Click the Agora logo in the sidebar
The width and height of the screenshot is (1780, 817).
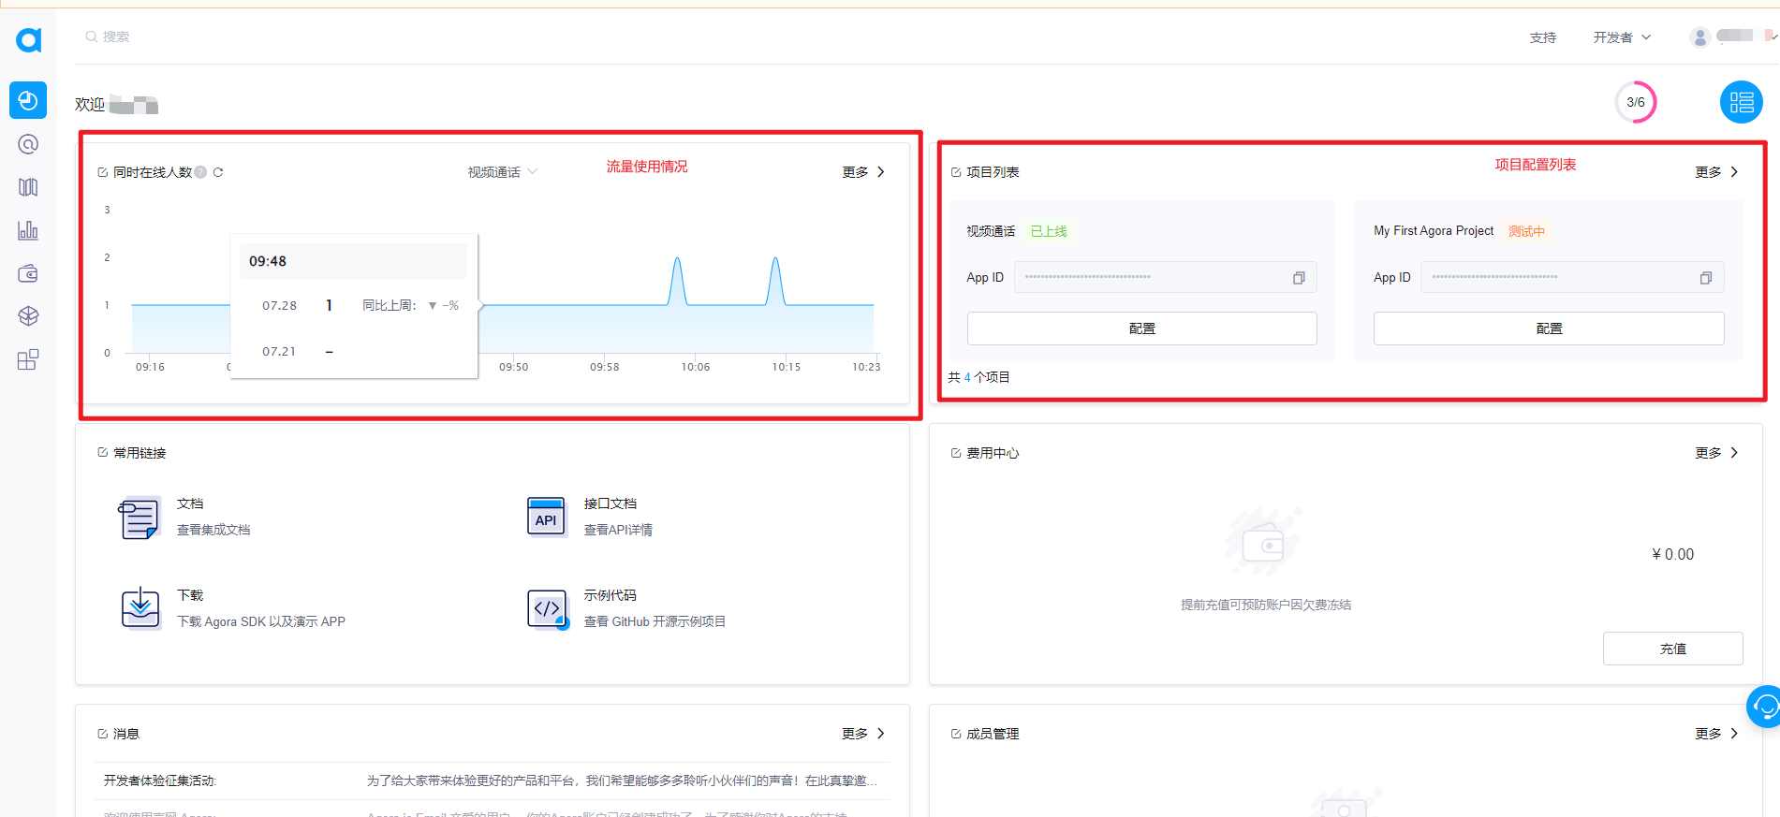28,39
